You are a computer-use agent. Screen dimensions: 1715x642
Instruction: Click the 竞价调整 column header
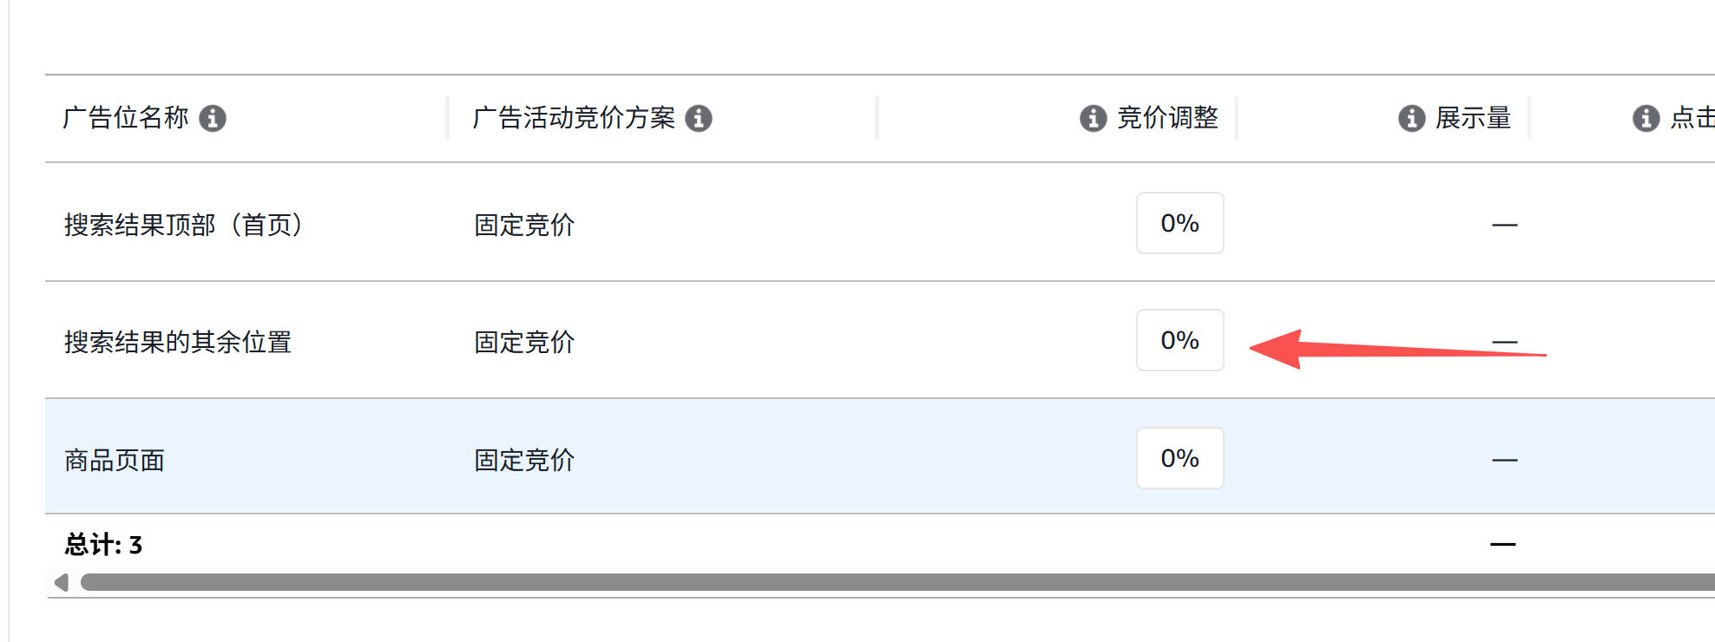[x=1168, y=118]
